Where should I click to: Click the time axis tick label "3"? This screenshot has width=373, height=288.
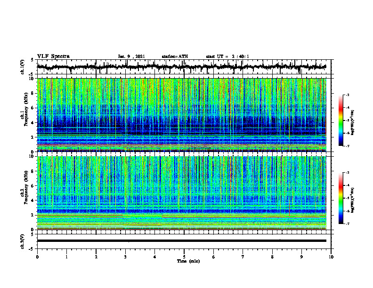(x=125, y=257)
